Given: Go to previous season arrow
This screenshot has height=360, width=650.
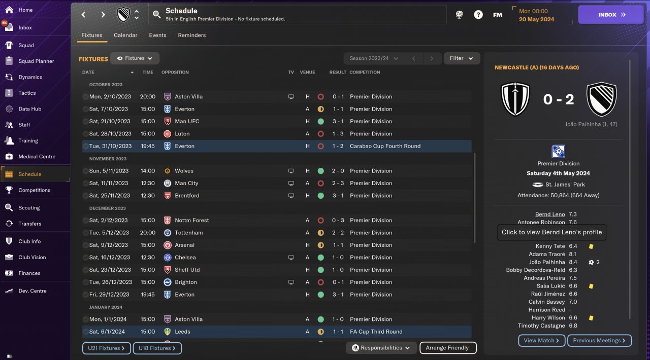Looking at the screenshot, I should point(414,58).
